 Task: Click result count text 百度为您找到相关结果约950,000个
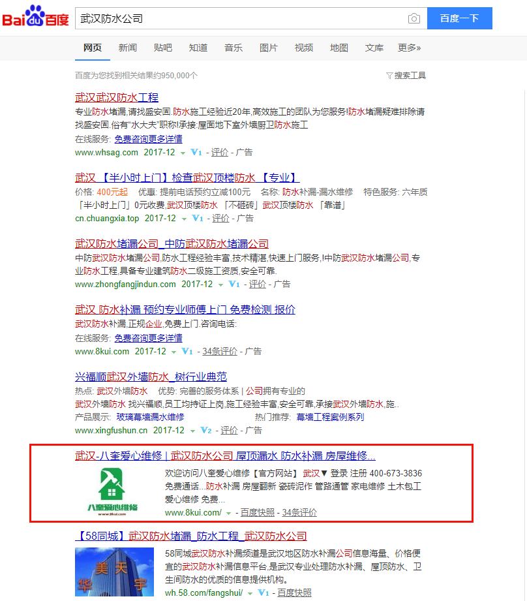click(x=136, y=76)
